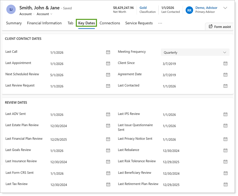Show more tabs via ellipsis
The image size is (238, 196).
(160, 23)
